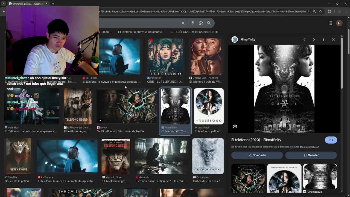This screenshot has width=350, height=197.
Task: Open 'El teléfono (2020) - Filmaffinity' title link
Action: [256, 140]
